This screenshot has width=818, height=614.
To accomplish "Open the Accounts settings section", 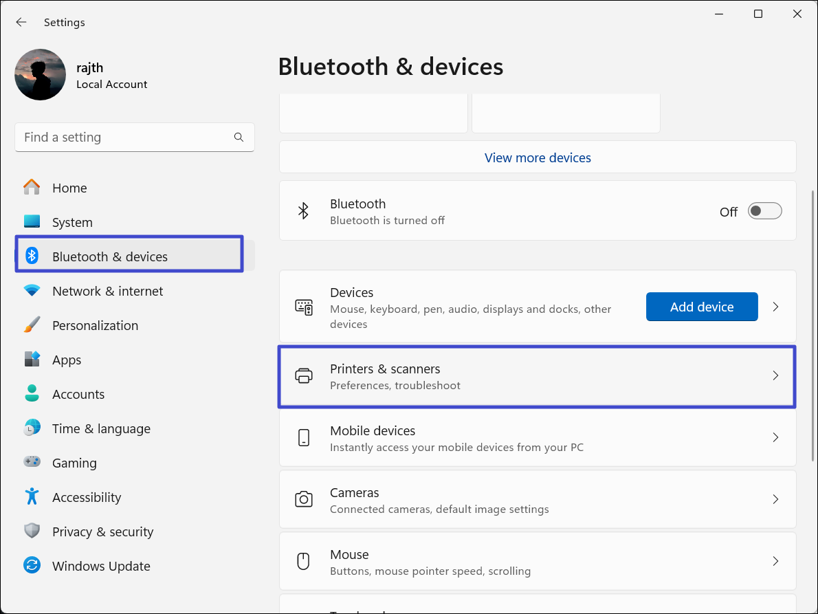I will (78, 394).
